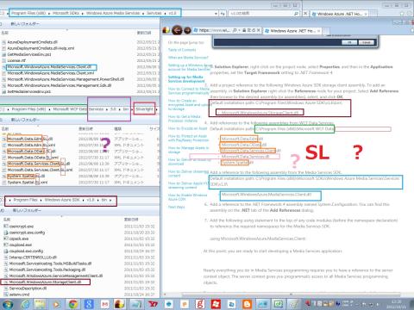414x310 pixels.
Task: Select Windows Azure Media Services in the top breadcrumb
Action: (x=113, y=13)
